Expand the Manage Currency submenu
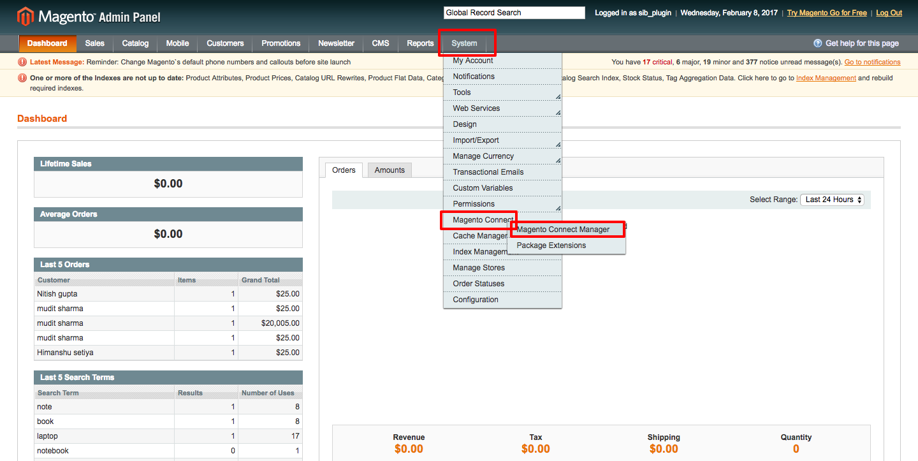The width and height of the screenshot is (918, 461). click(502, 156)
